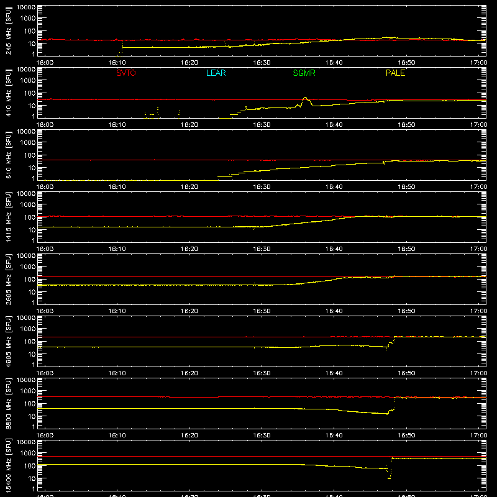
Task: Click the 1000 y-axis value on 4995 MHz plot
Action: point(28,329)
